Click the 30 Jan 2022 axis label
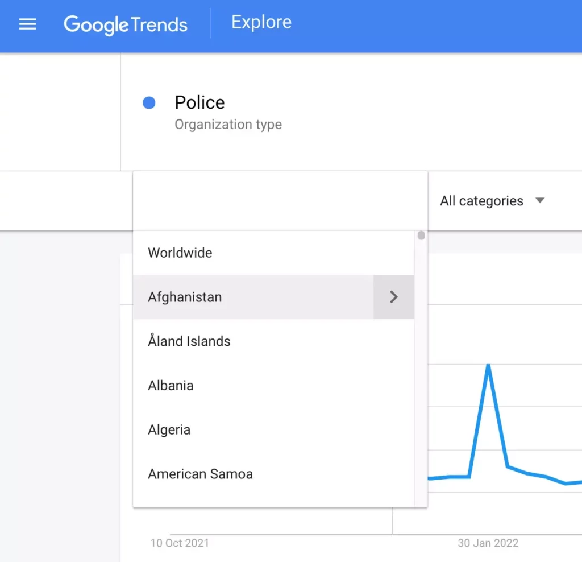Viewport: 582px width, 562px height. point(488,543)
